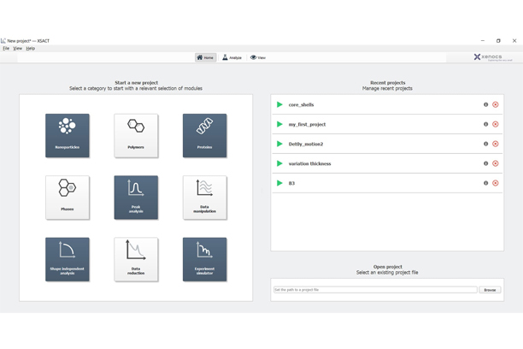Select the Det0y_motion2 project name
523x349 pixels.
pyautogui.click(x=306, y=144)
